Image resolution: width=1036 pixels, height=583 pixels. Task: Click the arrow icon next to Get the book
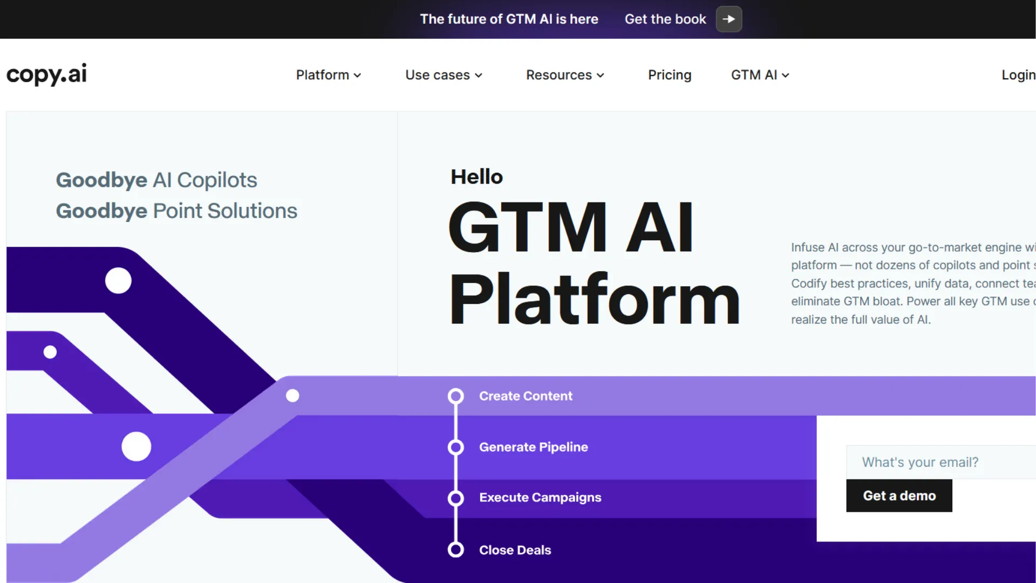(x=728, y=19)
